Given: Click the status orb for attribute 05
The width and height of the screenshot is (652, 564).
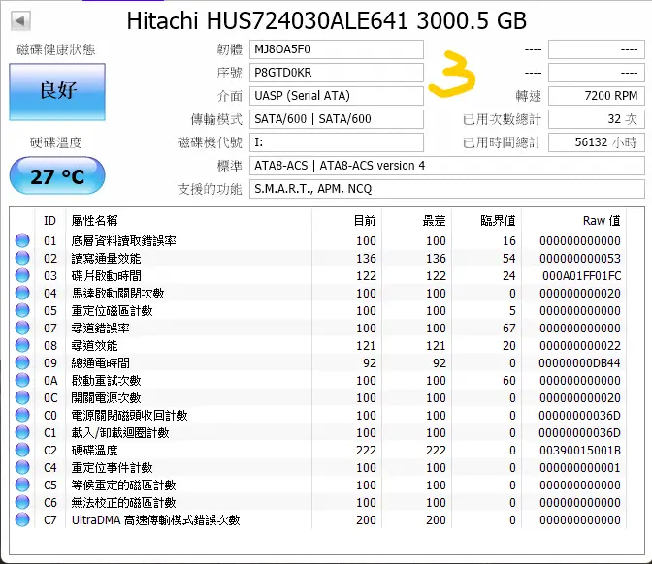Looking at the screenshot, I should tap(22, 310).
